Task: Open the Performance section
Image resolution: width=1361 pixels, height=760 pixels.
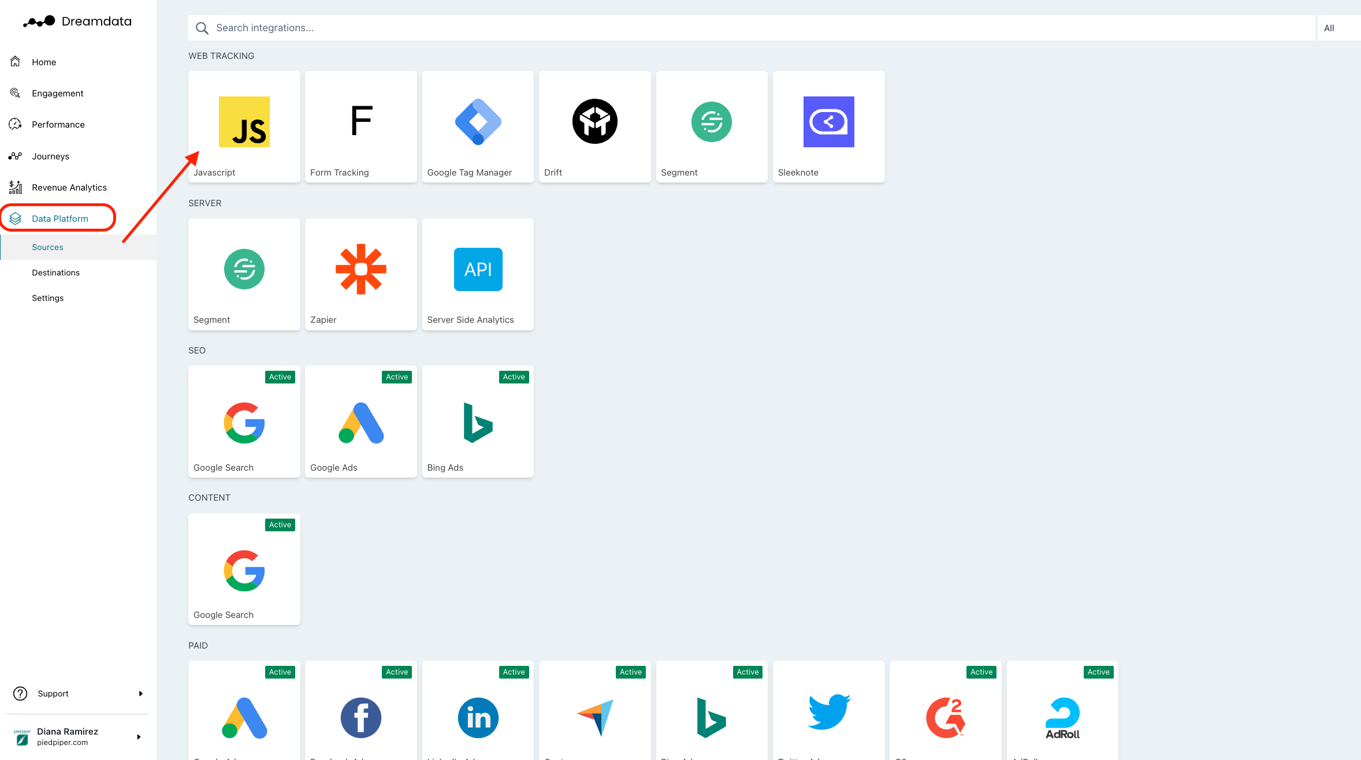Action: pyautogui.click(x=58, y=124)
